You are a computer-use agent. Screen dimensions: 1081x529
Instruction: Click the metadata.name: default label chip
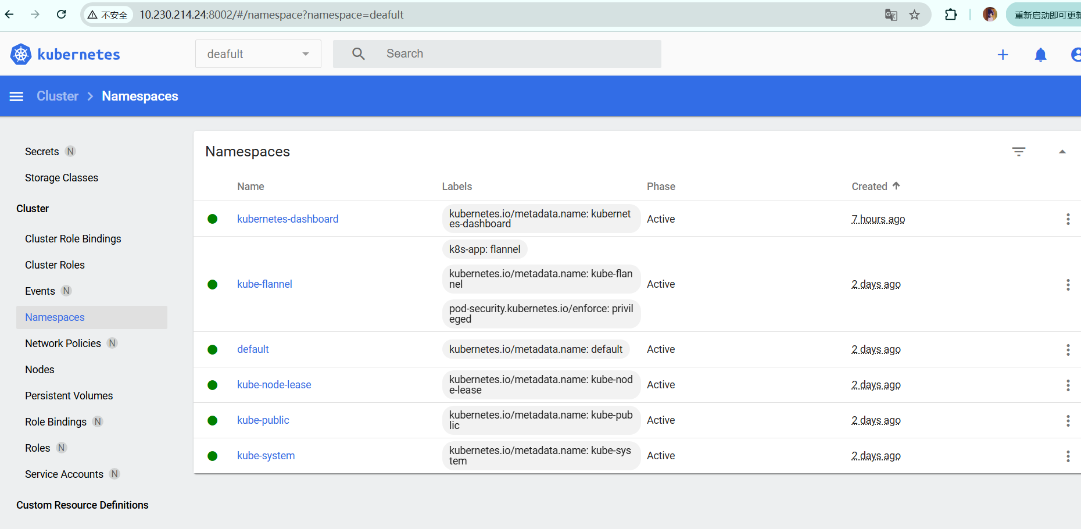point(536,349)
